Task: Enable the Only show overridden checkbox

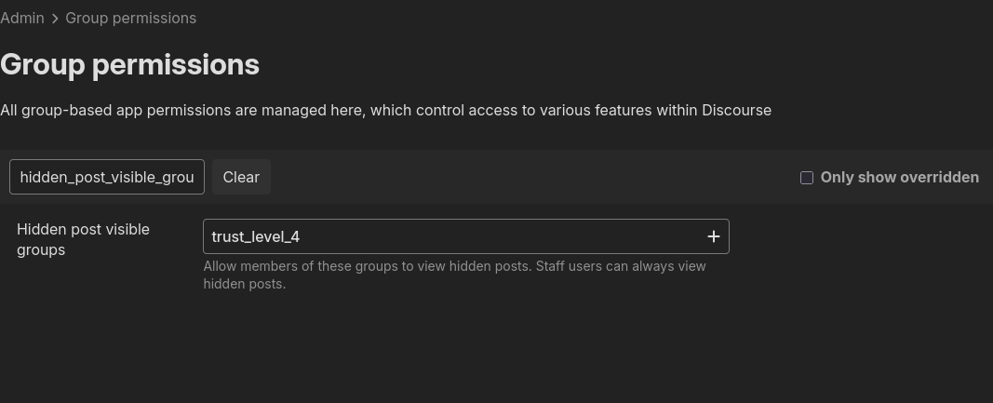Action: pyautogui.click(x=807, y=178)
